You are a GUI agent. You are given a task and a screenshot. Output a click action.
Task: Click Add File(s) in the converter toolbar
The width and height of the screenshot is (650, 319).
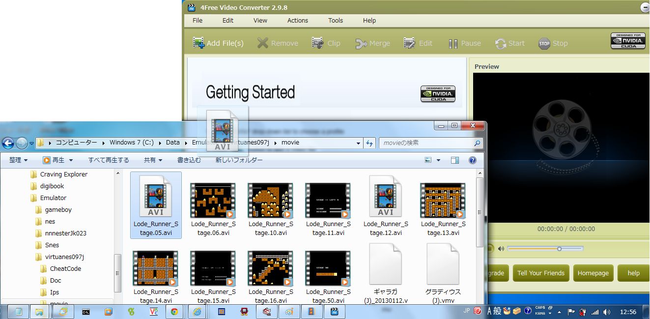218,43
